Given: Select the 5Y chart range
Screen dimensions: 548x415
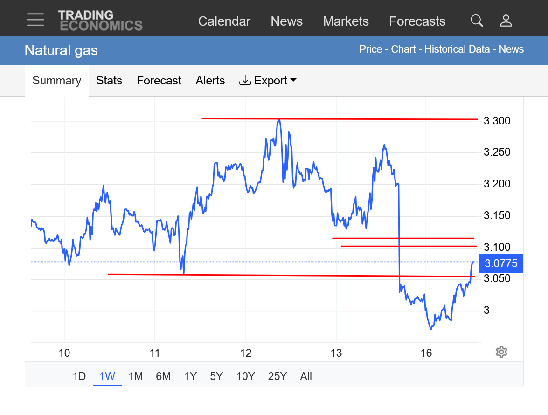Looking at the screenshot, I should tap(216, 376).
